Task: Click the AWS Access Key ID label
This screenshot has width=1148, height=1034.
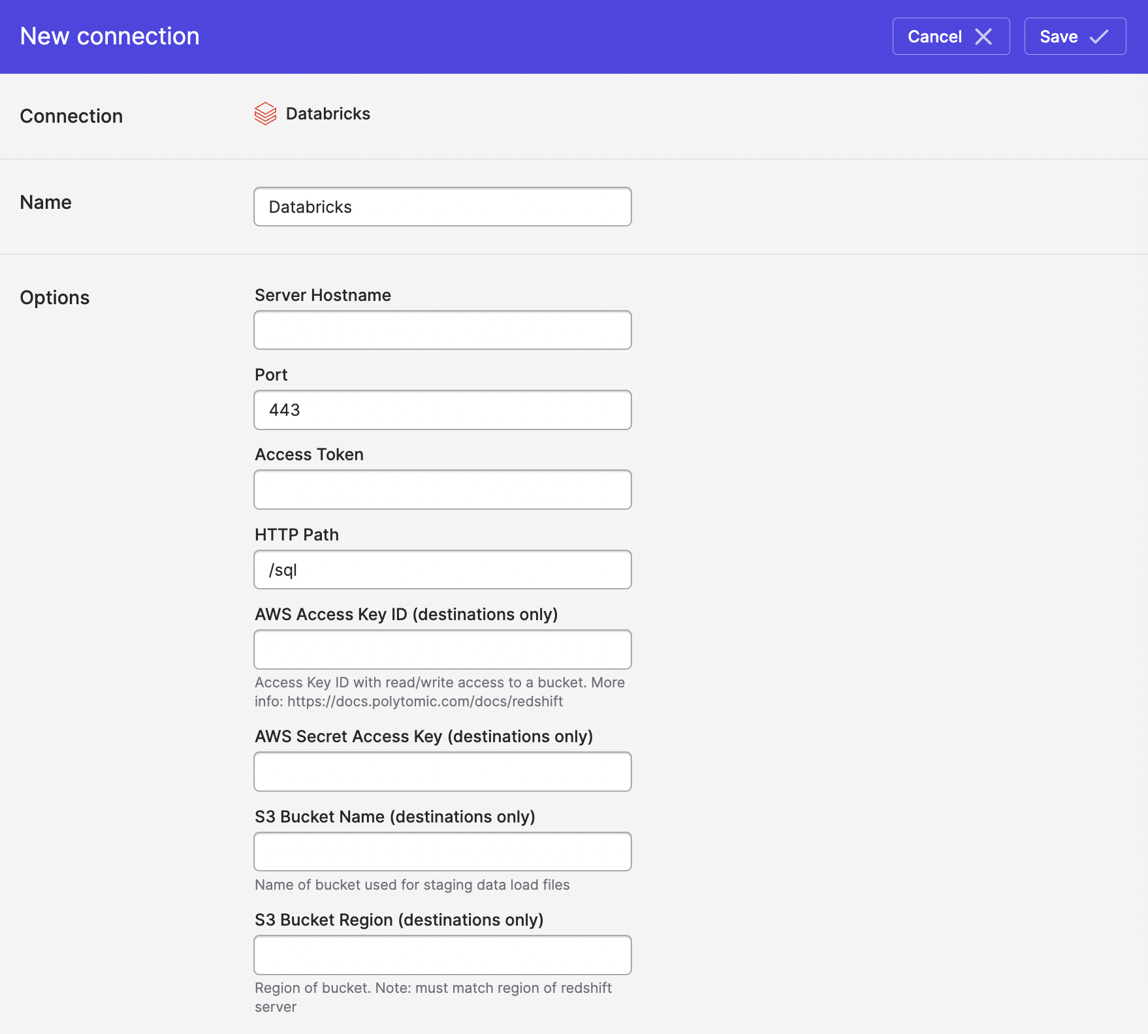Action: (x=406, y=614)
